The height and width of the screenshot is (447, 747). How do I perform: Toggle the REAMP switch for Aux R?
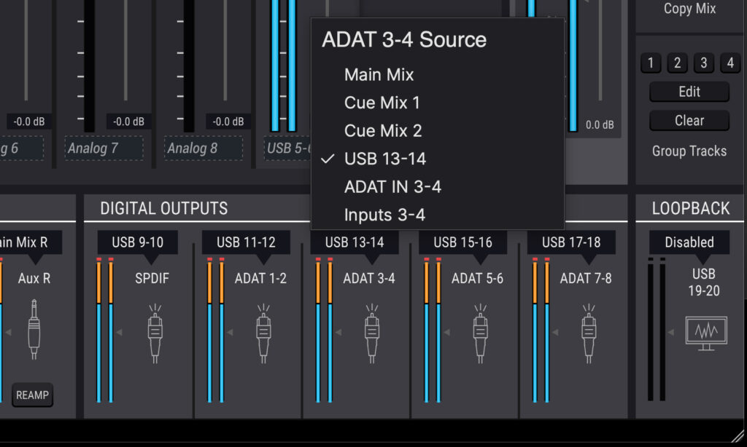tap(32, 395)
